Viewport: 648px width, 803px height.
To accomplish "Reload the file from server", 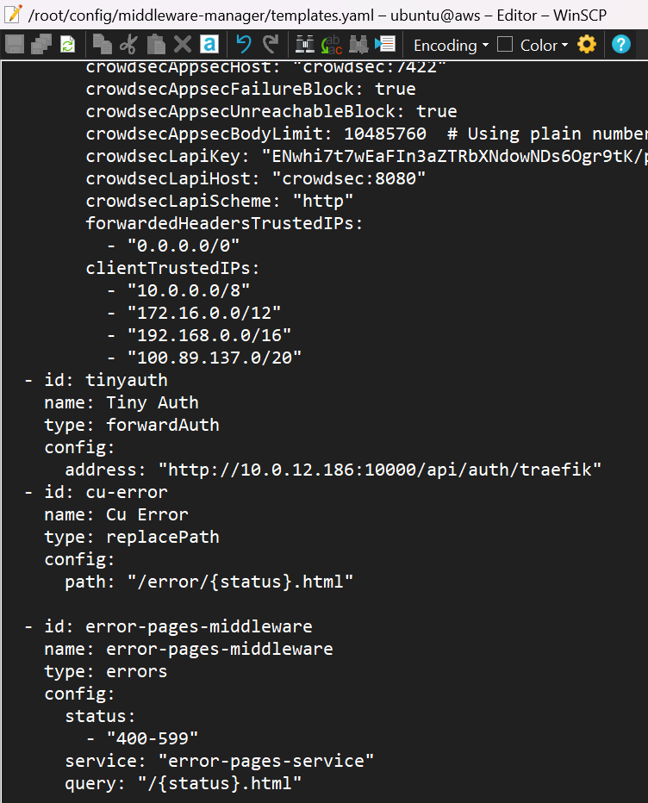I will pos(67,45).
